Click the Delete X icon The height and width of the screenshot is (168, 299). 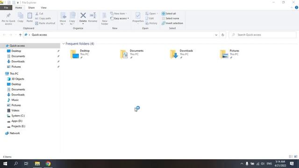(x=83, y=15)
